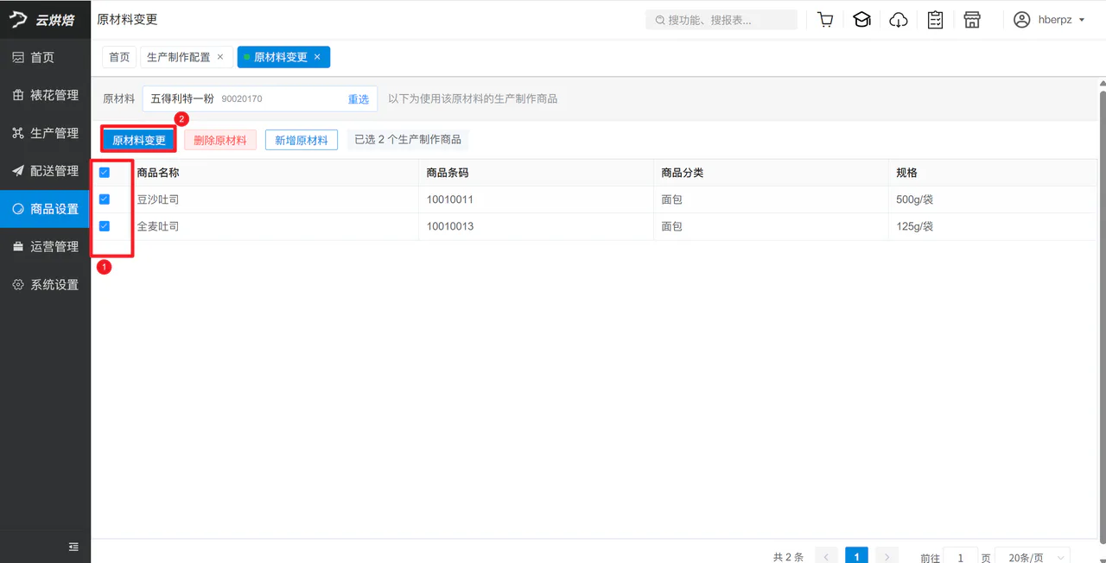
Task: Focus the 搜功能、搜报表 search field
Action: point(721,20)
